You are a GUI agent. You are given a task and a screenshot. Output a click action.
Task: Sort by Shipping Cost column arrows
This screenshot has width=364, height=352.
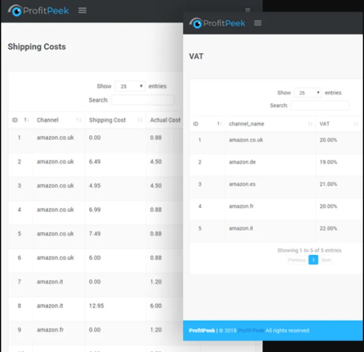[x=139, y=120]
